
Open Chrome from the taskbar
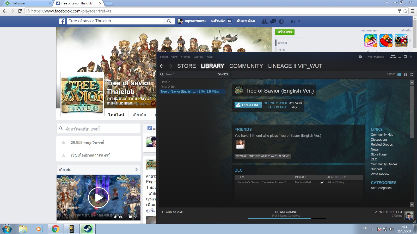(x=55, y=229)
